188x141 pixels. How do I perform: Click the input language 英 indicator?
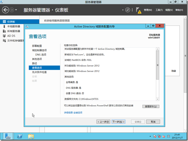click(168, 136)
